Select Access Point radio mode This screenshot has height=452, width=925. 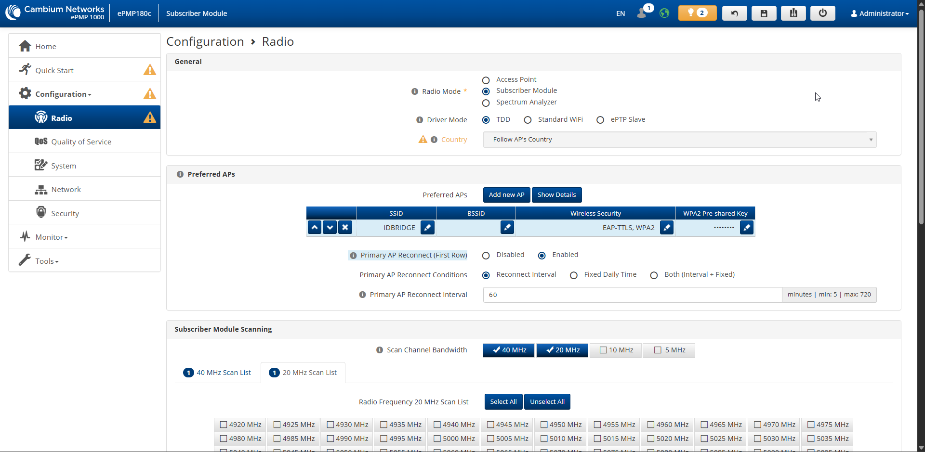coord(486,80)
